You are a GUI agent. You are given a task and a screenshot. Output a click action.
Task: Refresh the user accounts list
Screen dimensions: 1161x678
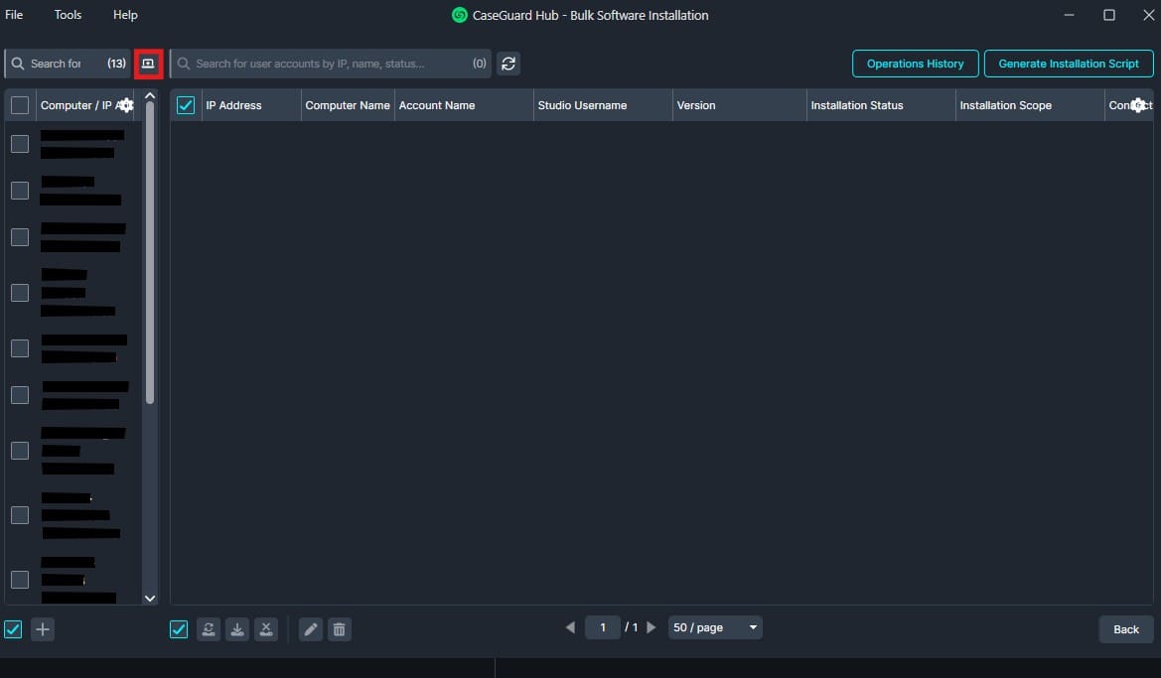click(x=508, y=64)
